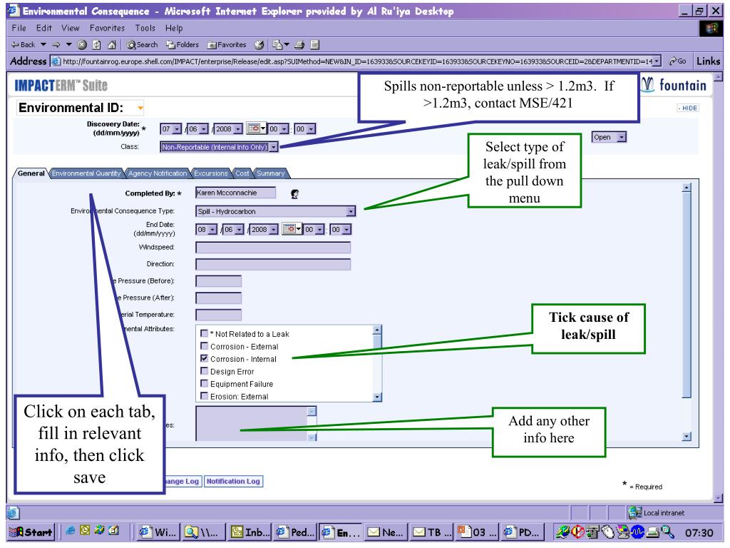The width and height of the screenshot is (730, 548).
Task: Tick the Corrosion - External checkbox
Action: (x=204, y=346)
